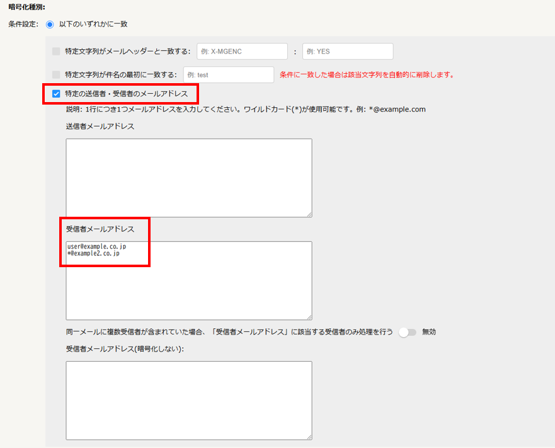Screen dimensions: 555x448
Task: Click the *@example2.co.jp entry line
Action: pyautogui.click(x=93, y=253)
